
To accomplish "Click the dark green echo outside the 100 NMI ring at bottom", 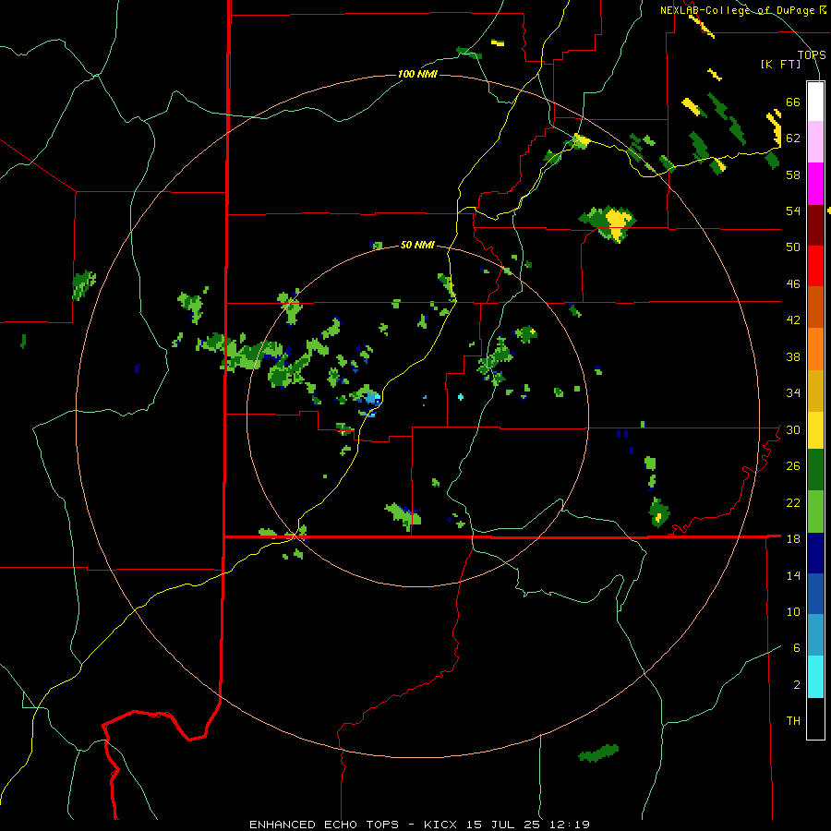I will (598, 753).
